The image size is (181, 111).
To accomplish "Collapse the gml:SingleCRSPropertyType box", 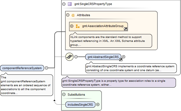I will (x=64, y=4).
